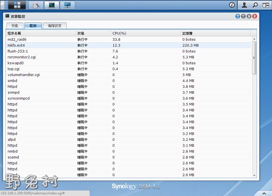
Task: Click the scrollbar up arrow
Action: pos(254,39)
